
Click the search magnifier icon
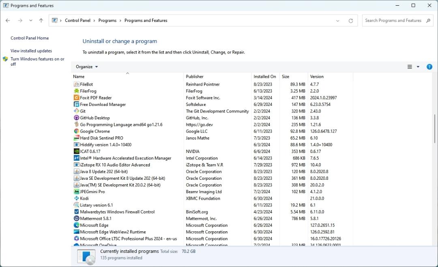click(428, 20)
